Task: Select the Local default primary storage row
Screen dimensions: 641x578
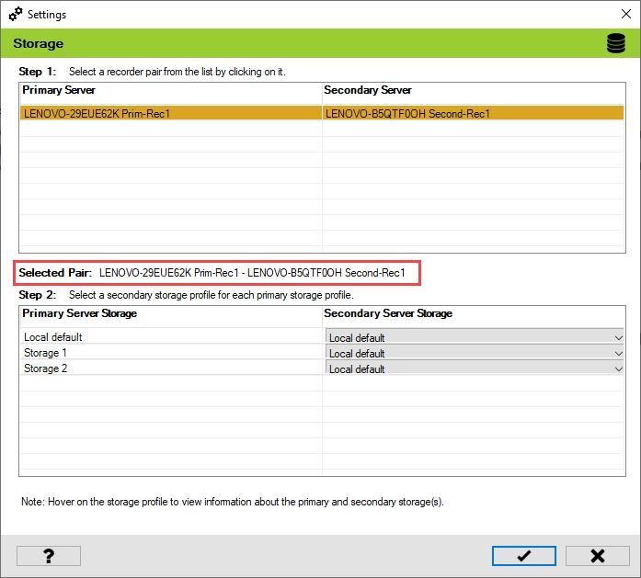Action: click(170, 337)
